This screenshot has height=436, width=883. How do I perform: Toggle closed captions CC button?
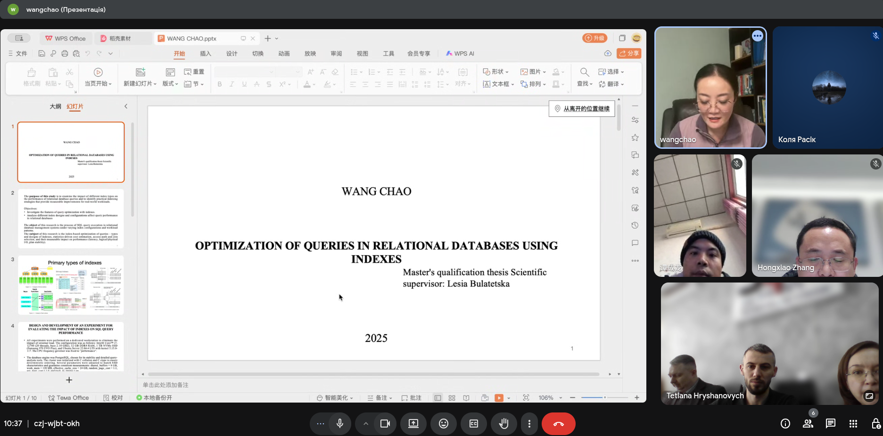coord(474,424)
